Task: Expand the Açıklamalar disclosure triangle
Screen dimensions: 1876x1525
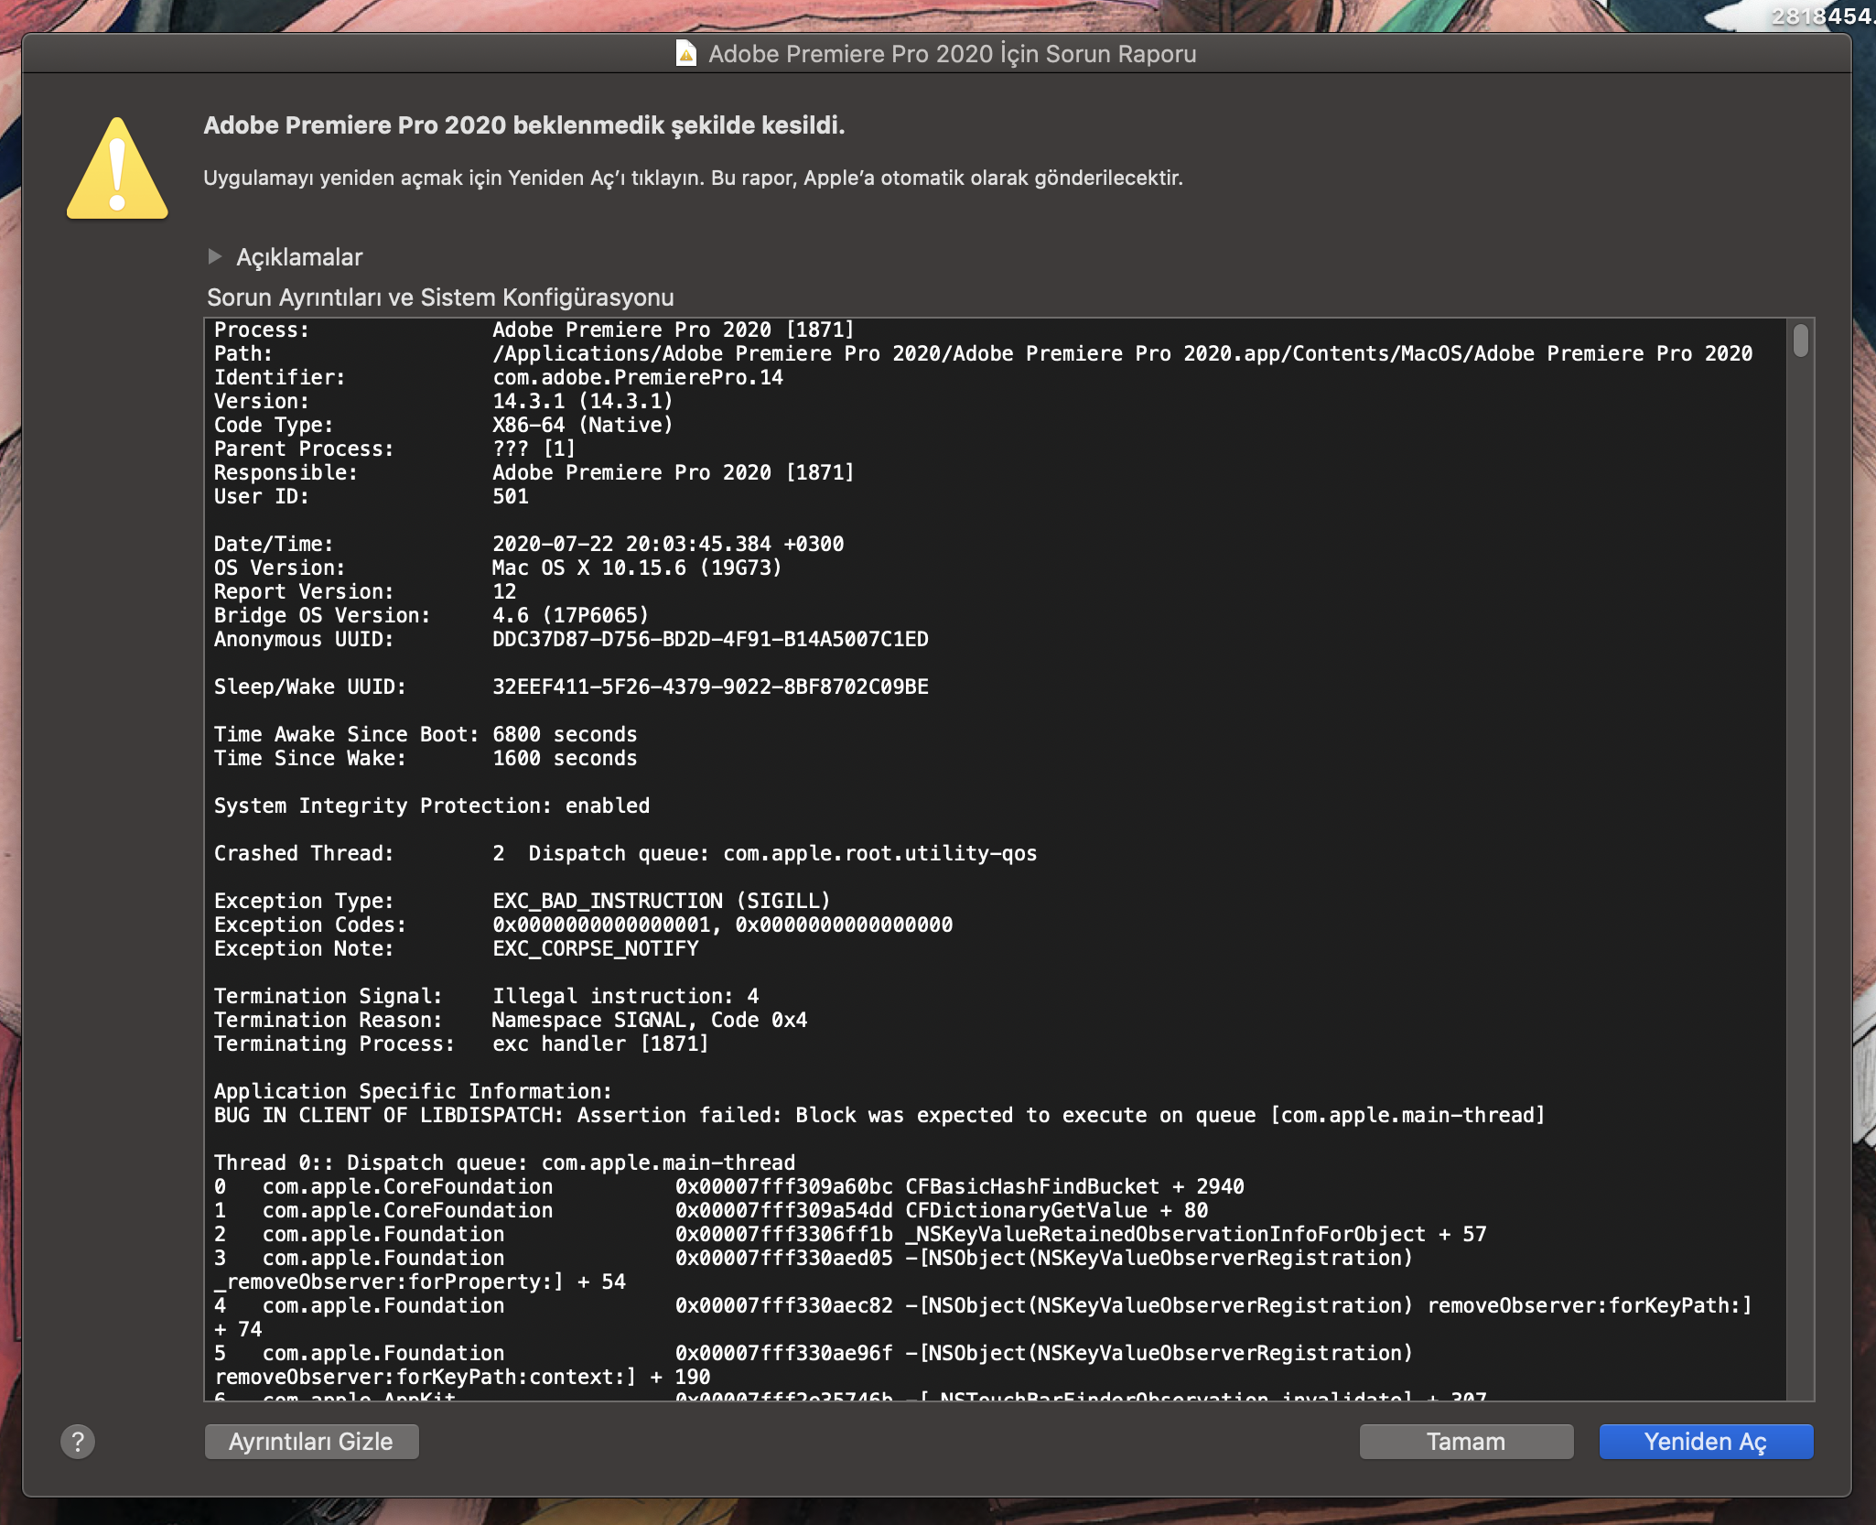Action: click(x=215, y=256)
